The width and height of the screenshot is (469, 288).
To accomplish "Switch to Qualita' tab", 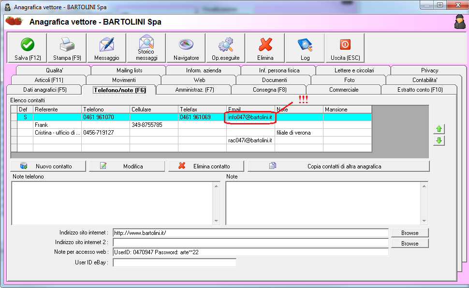I will (54, 70).
